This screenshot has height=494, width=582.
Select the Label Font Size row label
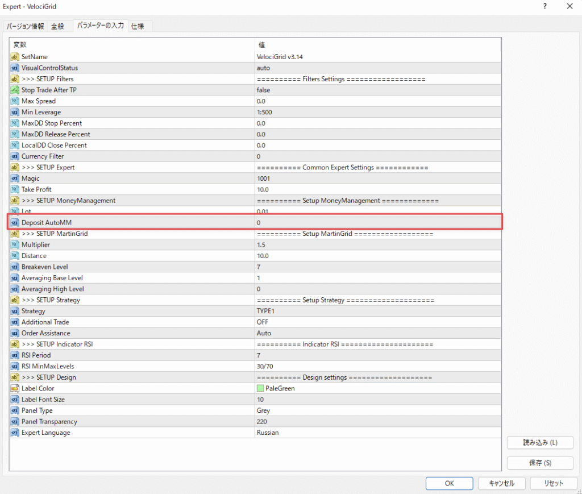[43, 400]
